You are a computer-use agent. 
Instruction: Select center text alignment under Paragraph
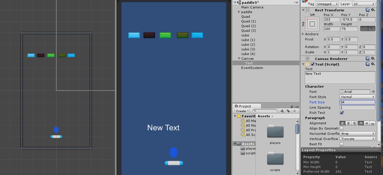[x=348, y=123]
